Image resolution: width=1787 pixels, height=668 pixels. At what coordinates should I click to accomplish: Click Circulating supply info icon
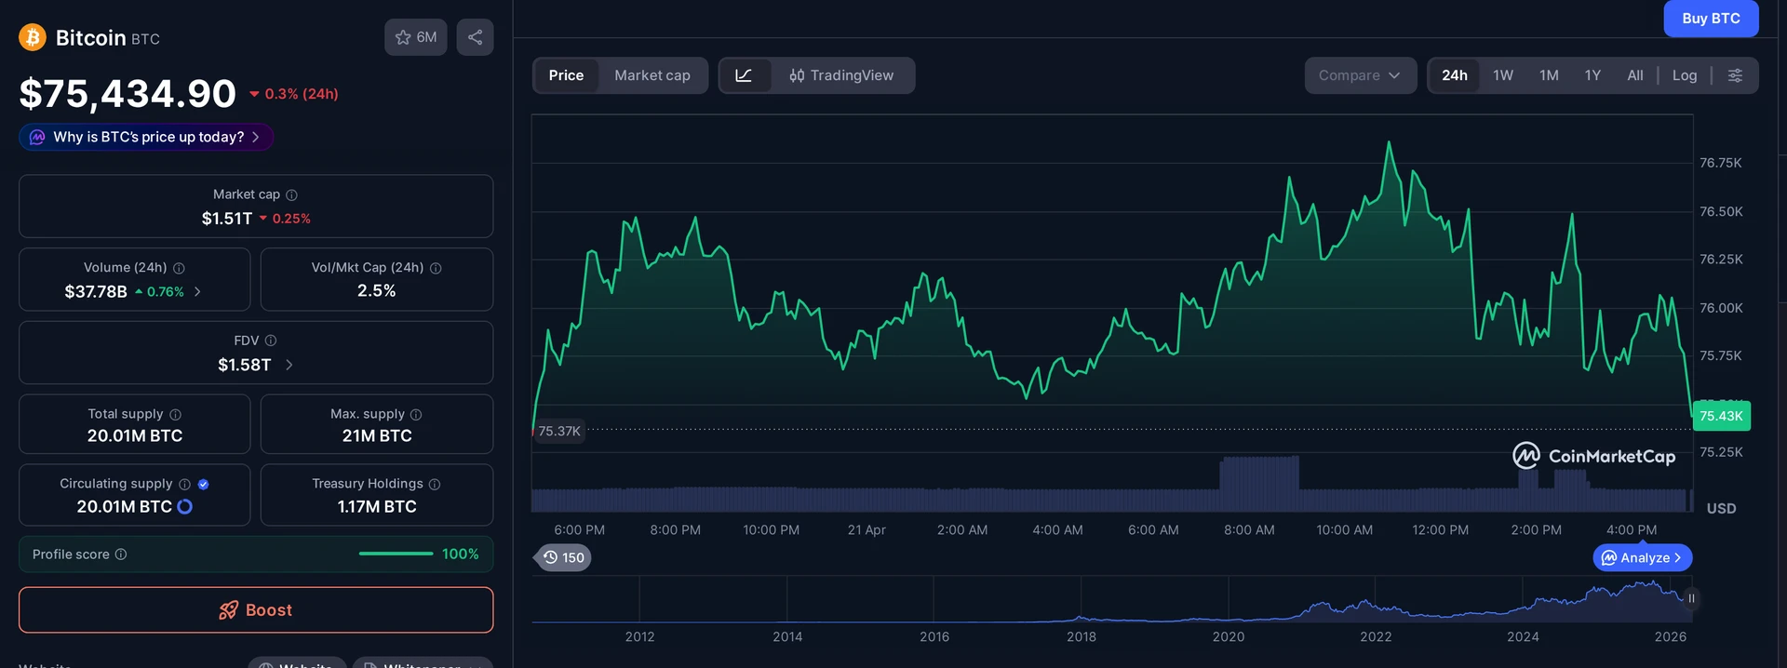[x=184, y=484]
